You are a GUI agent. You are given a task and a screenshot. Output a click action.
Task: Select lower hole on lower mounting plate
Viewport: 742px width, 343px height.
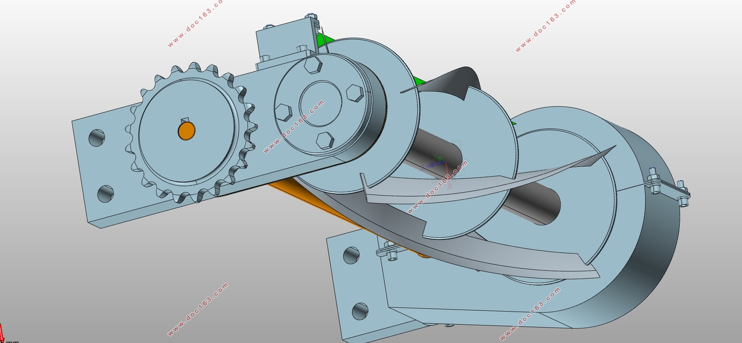click(360, 311)
